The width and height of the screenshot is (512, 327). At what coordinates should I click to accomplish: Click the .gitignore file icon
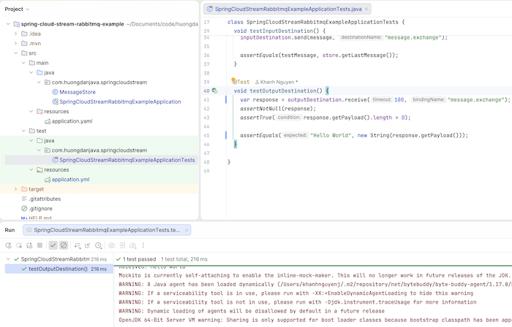24,209
